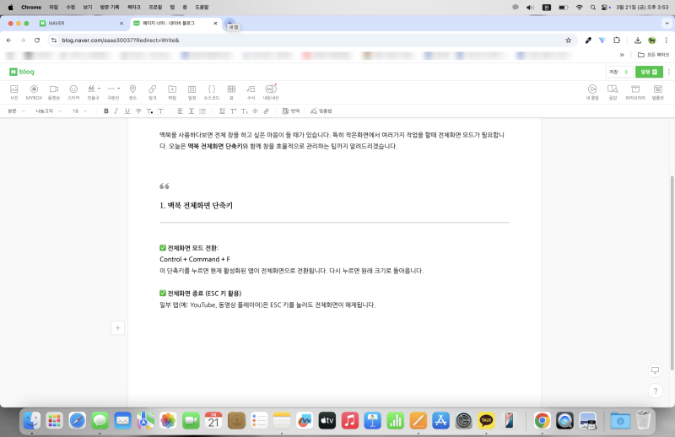Screen dimensions: 675x437
Task: Open line spacing options
Action: pos(192,111)
